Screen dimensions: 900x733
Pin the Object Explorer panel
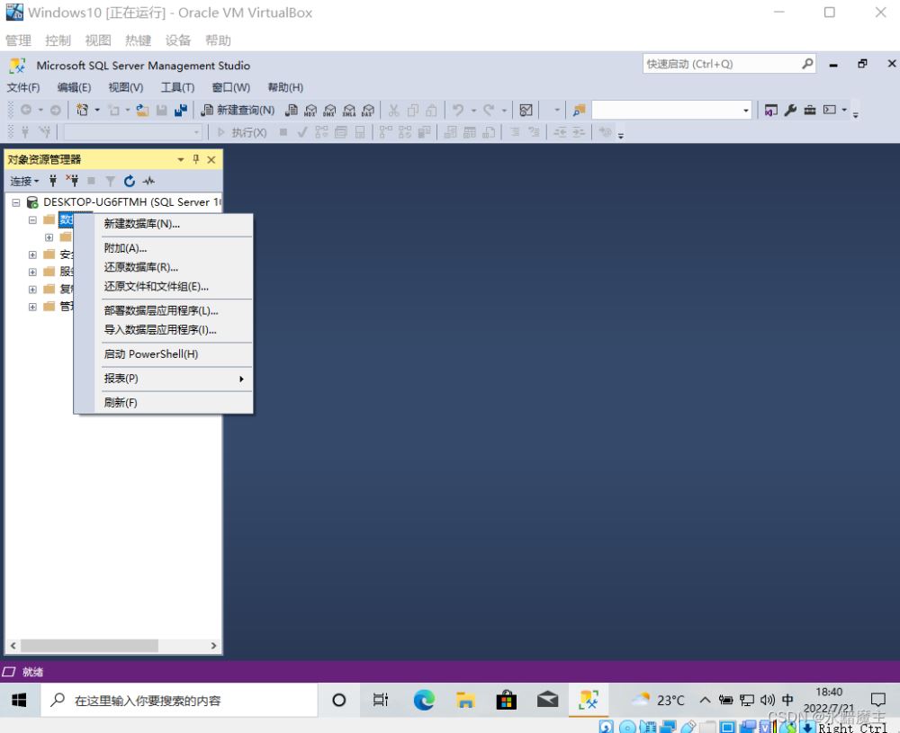coord(195,159)
